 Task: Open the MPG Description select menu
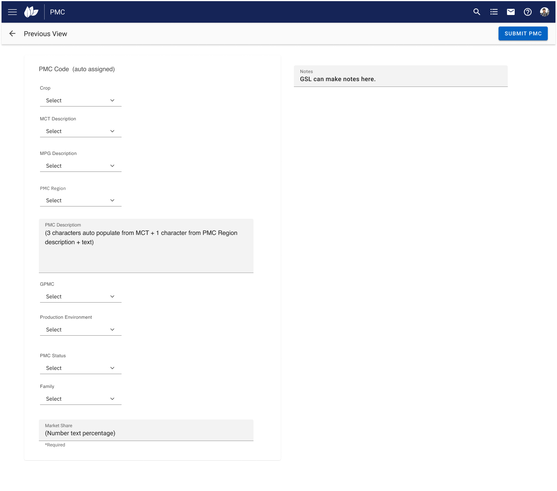[80, 166]
